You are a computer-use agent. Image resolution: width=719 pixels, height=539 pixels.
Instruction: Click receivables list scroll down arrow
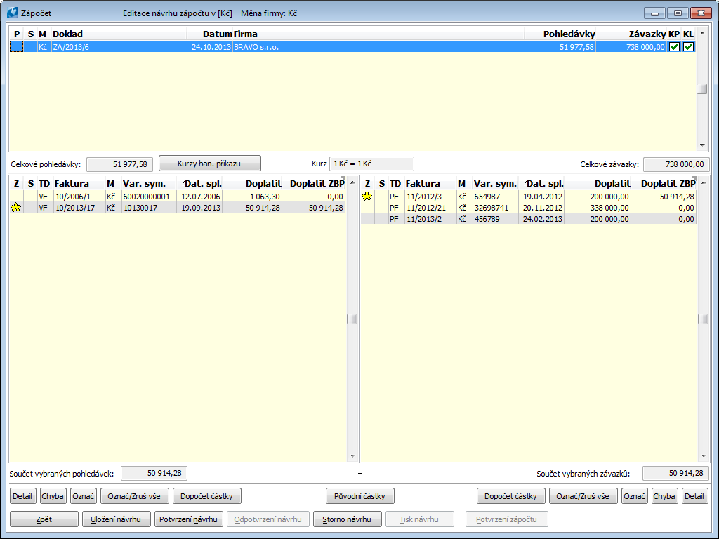(x=352, y=456)
